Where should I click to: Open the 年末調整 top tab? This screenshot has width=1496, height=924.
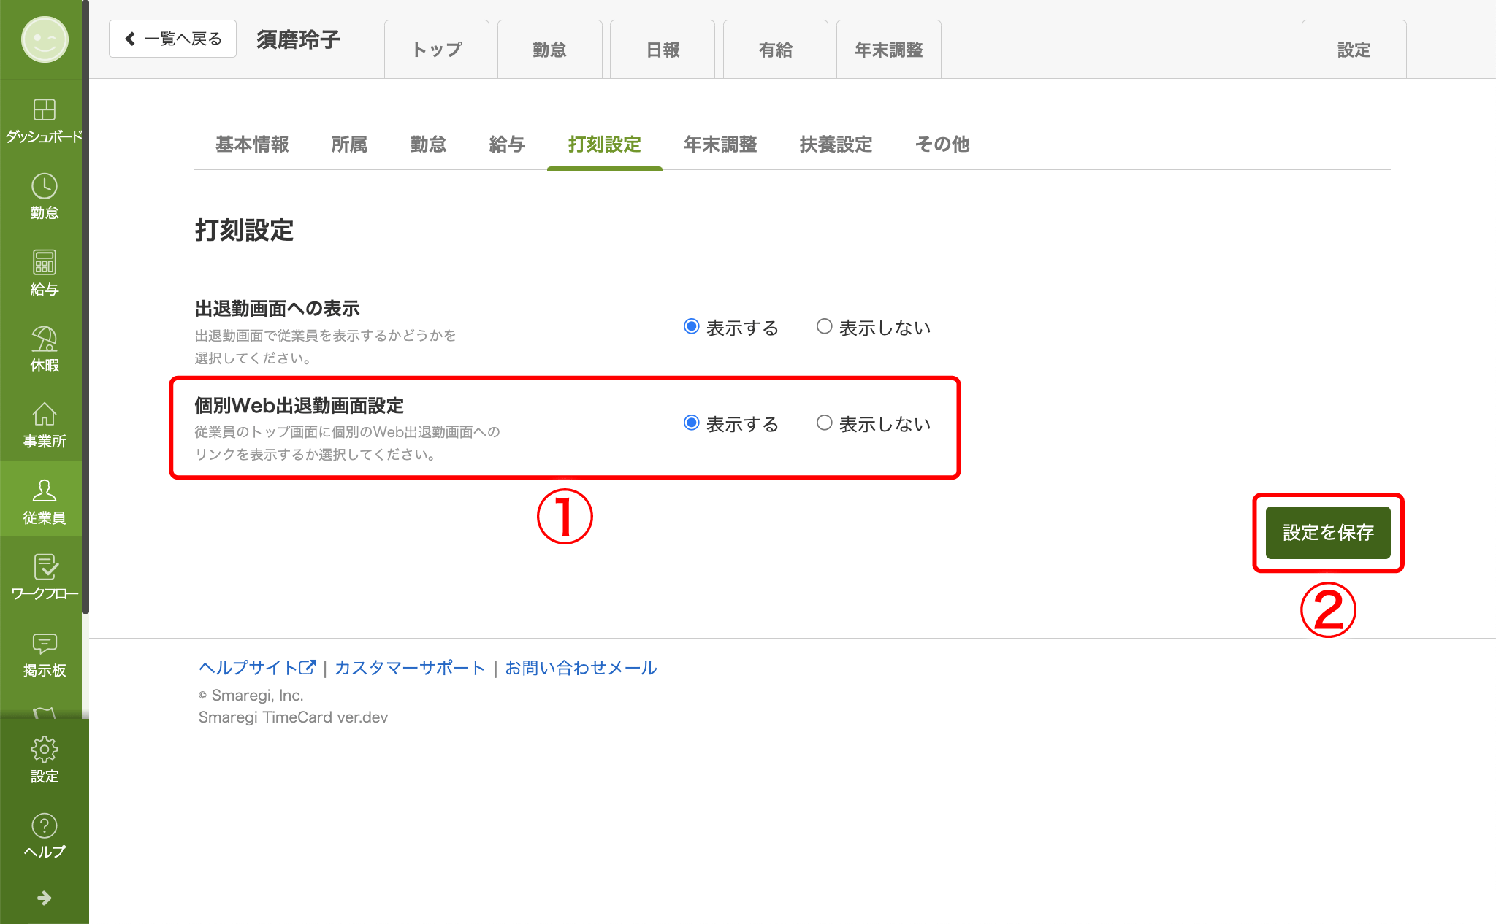888,50
